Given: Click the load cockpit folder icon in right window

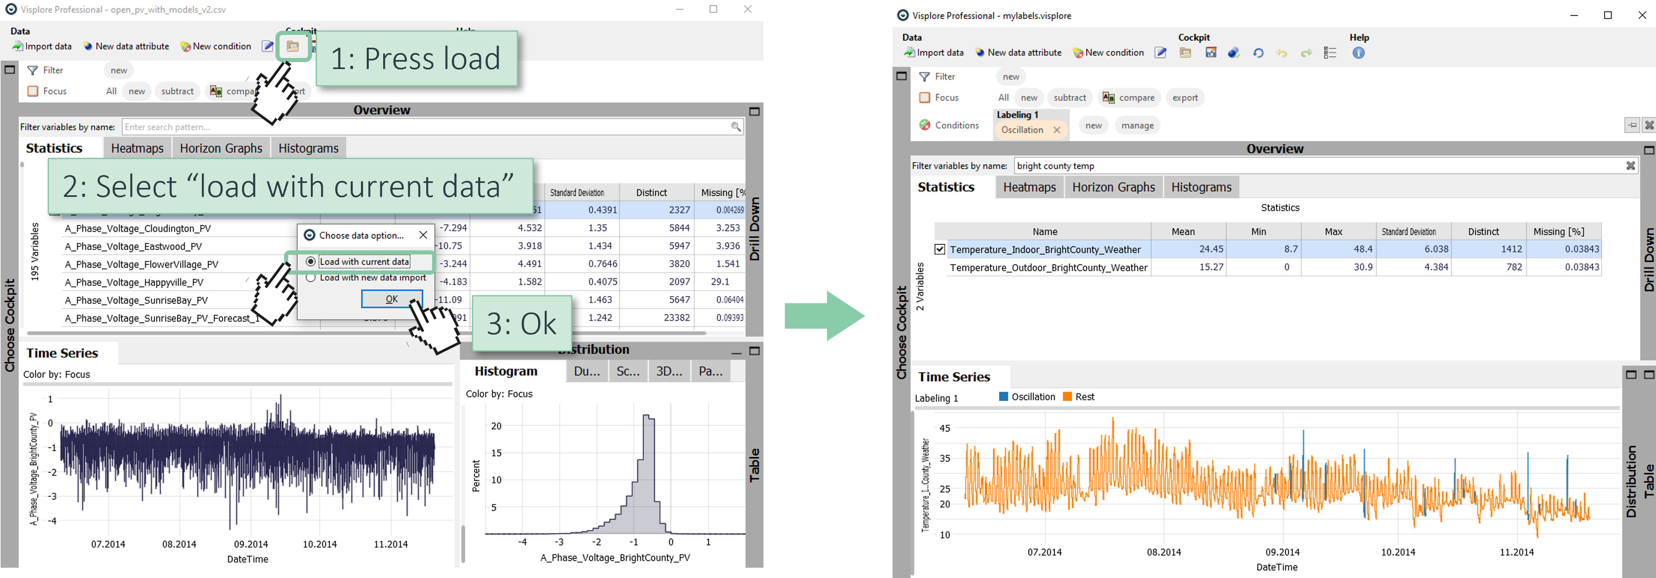Looking at the screenshot, I should click(1185, 53).
